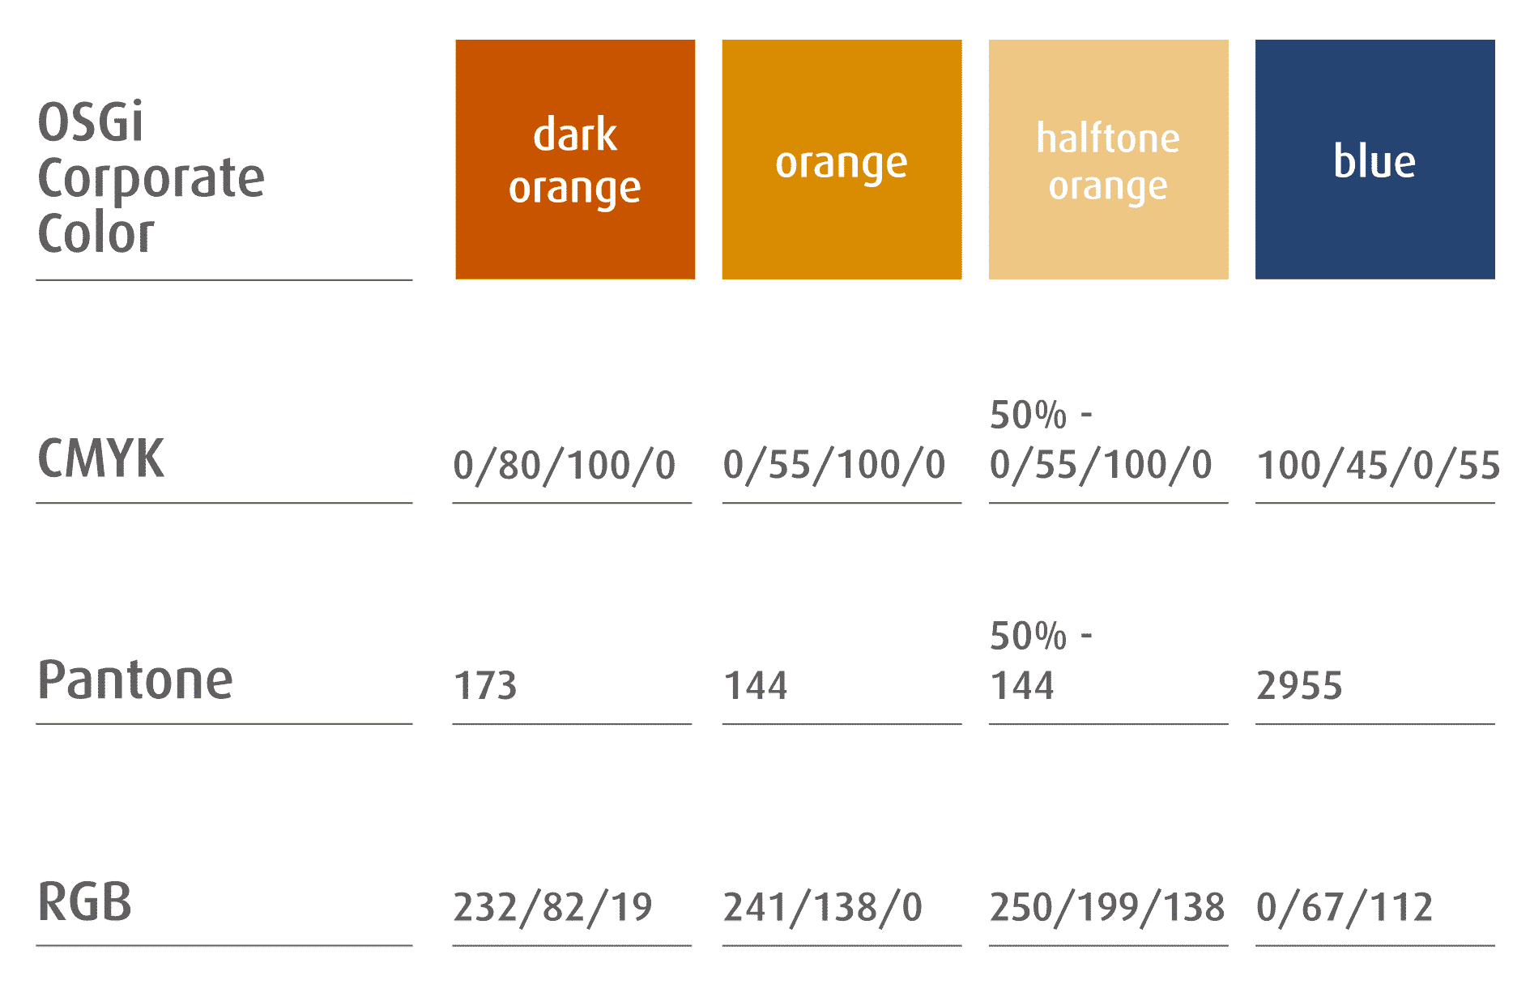
Task: Select Pantone value 2955
Action: click(x=1299, y=686)
